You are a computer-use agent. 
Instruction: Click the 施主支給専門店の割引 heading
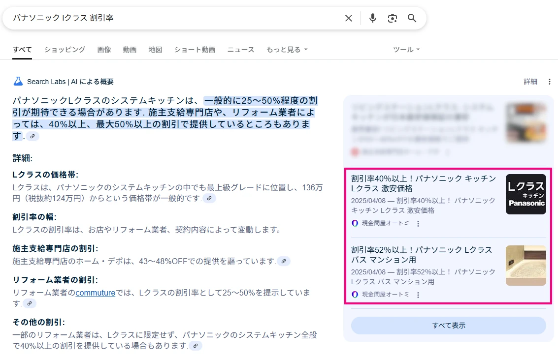[x=55, y=249]
